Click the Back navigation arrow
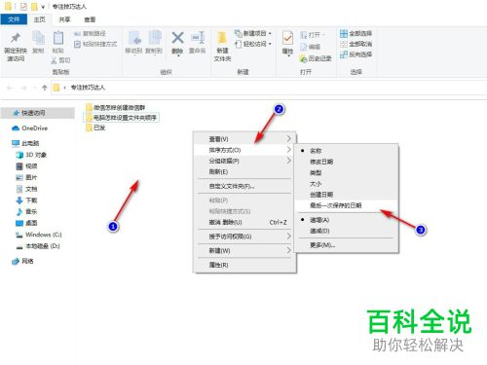 pos(10,88)
